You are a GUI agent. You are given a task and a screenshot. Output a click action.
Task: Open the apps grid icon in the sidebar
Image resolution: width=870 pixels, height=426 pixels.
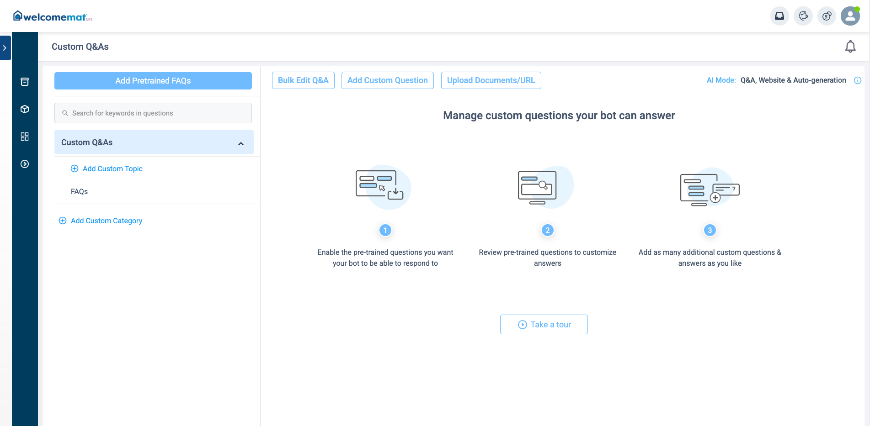pos(25,137)
